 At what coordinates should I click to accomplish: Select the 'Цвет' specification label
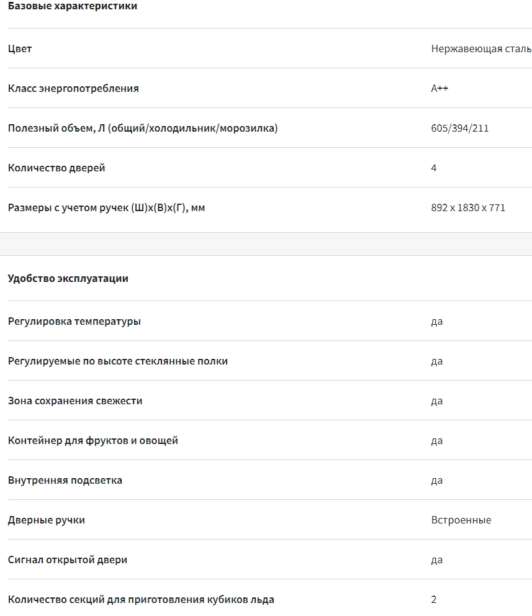tap(20, 48)
